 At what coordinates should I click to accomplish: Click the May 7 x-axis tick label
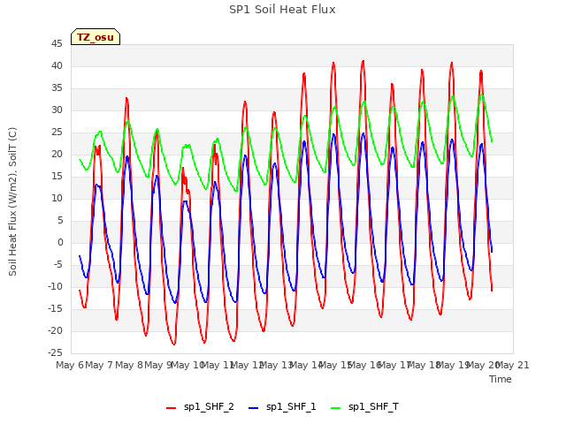point(99,365)
